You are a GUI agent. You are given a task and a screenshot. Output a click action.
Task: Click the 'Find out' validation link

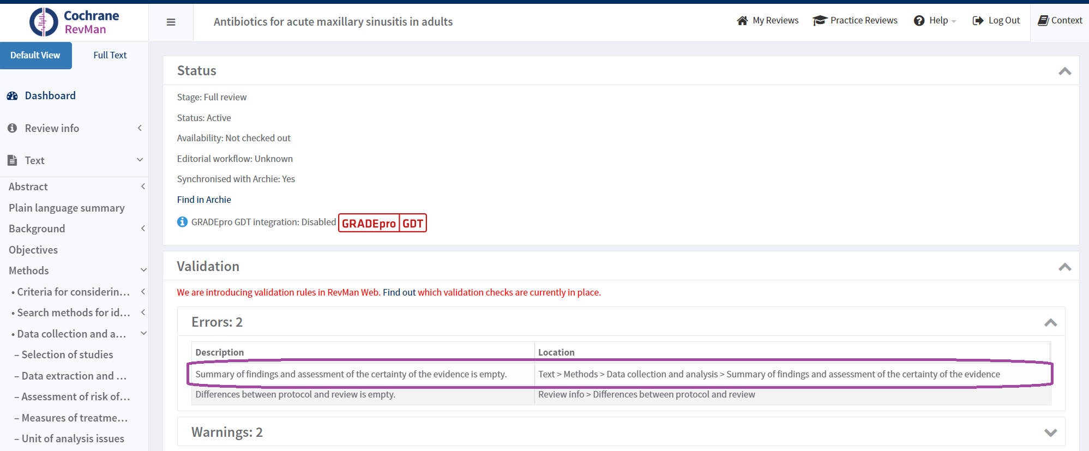(x=399, y=292)
